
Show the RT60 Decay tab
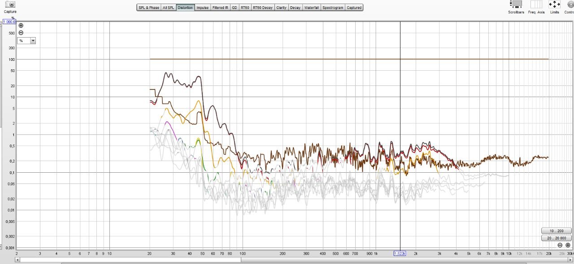[262, 8]
